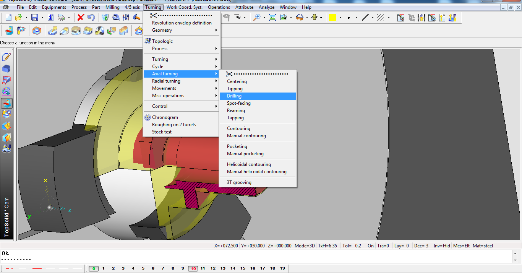Click the Mat=steel status field

tap(483, 246)
